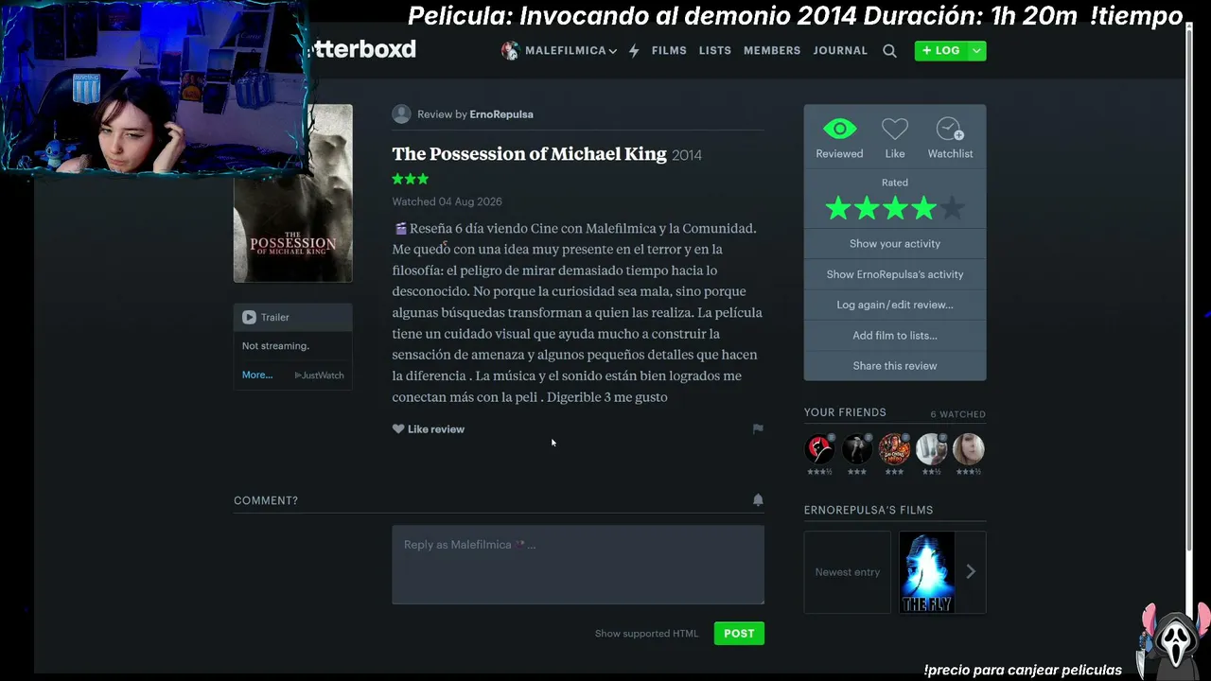Screen dimensions: 1211x681
Task: Open the red bat logo friend avatar
Action: 819,448
